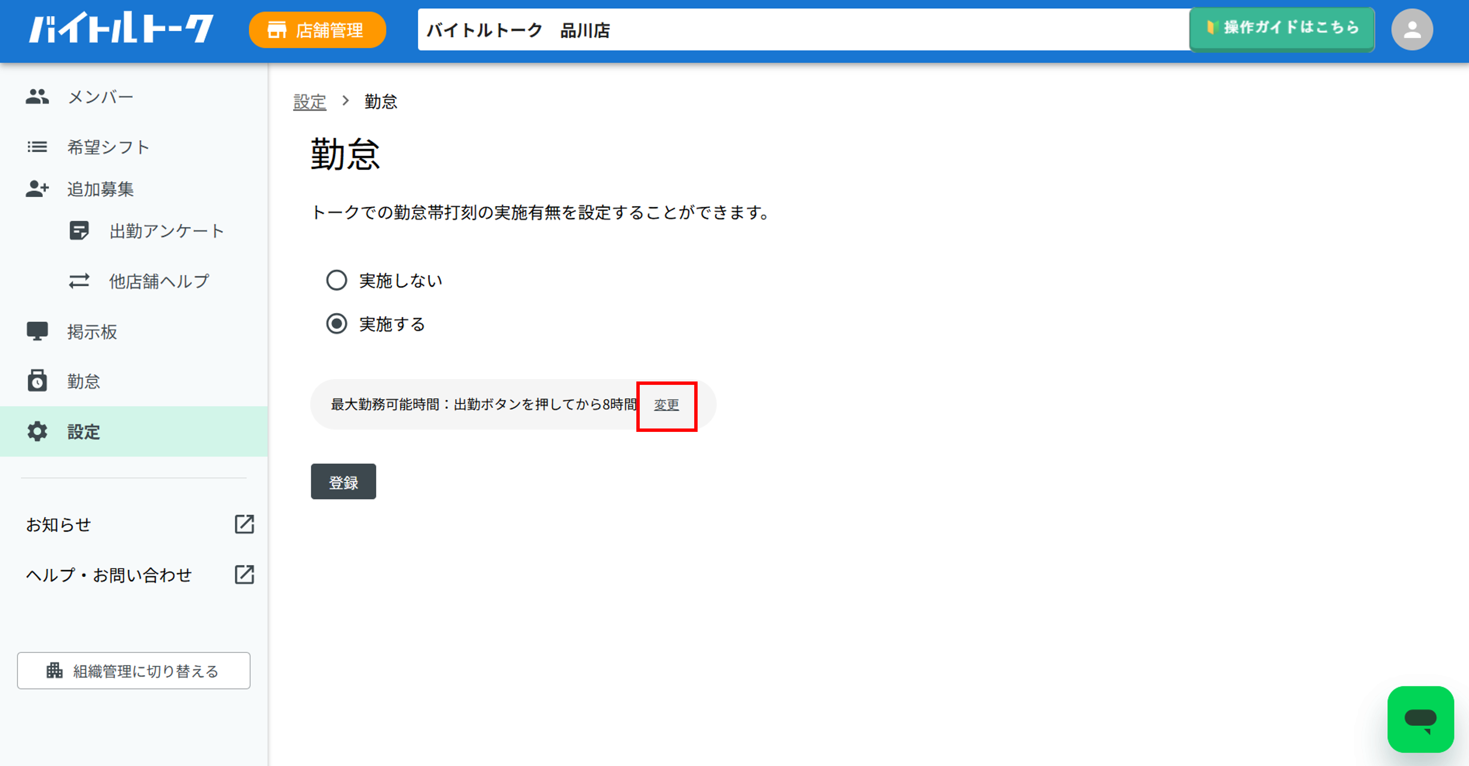Click the 出勤アンケート note icon
The width and height of the screenshot is (1469, 766).
coord(79,231)
